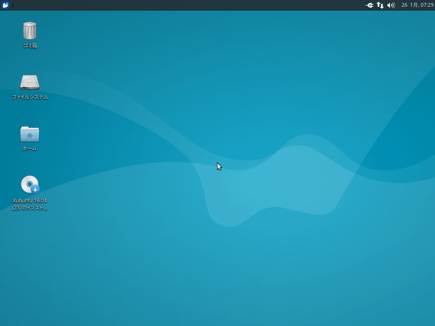435x326 pixels.
Task: Toggle the volume indicator mute state
Action: (391, 6)
